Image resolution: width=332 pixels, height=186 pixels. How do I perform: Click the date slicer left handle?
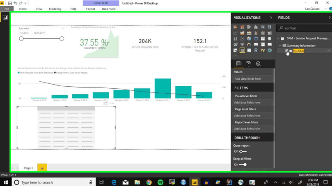click(x=21, y=38)
